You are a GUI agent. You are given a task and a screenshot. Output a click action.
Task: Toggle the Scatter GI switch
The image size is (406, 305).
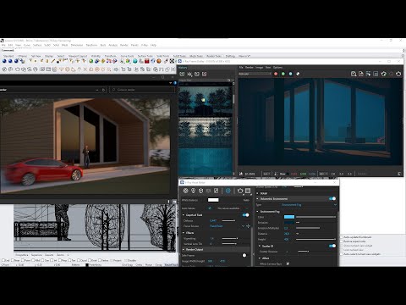click(x=332, y=246)
